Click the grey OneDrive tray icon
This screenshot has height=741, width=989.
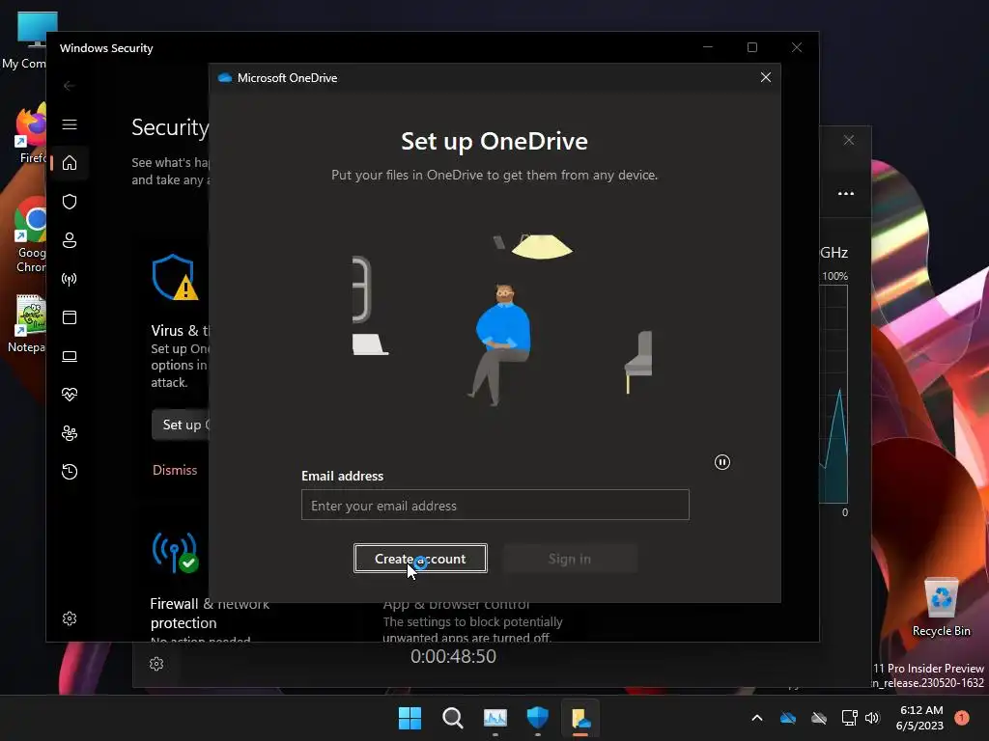[x=819, y=718]
